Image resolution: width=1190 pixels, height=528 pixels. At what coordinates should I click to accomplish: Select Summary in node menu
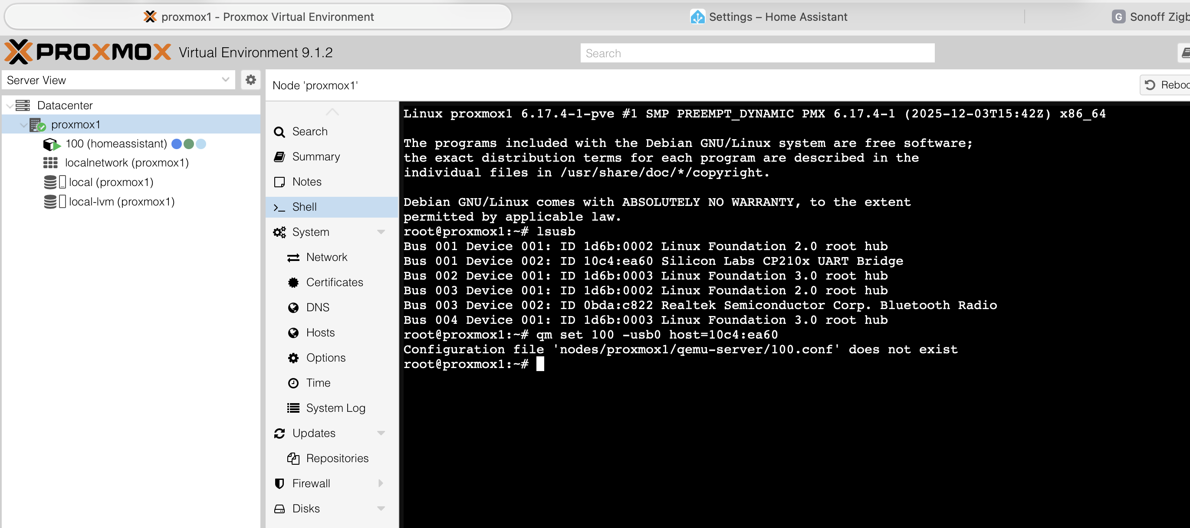316,156
